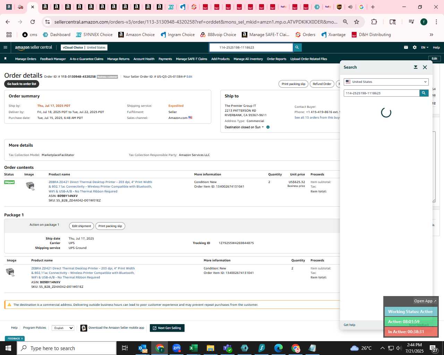Open Microsoft Edge from the taskbar
Image resolution: width=444 pixels, height=355 pixels.
[279, 348]
